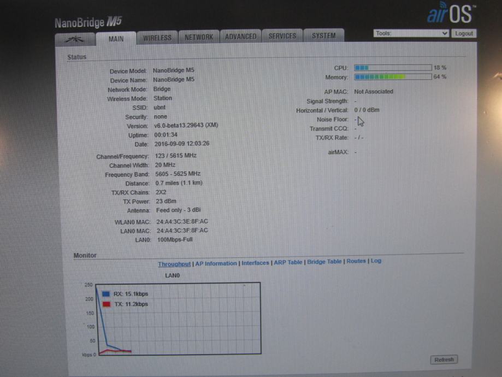
Task: Open the WIRELESS tab
Action: point(157,38)
